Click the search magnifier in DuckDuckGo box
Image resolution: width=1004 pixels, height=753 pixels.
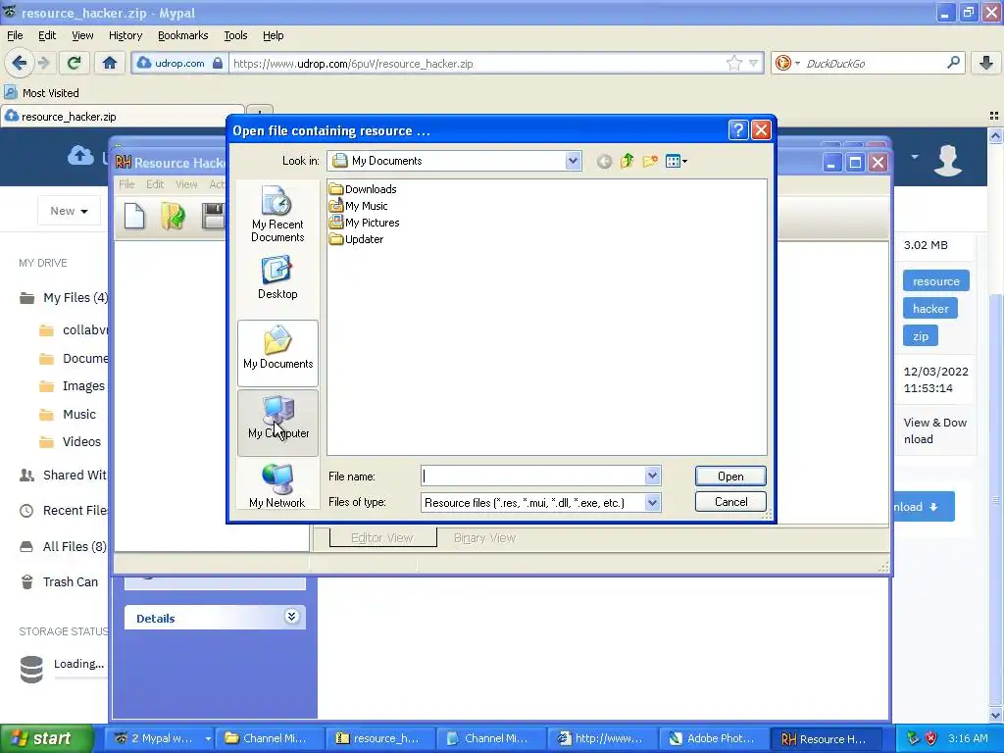[953, 63]
